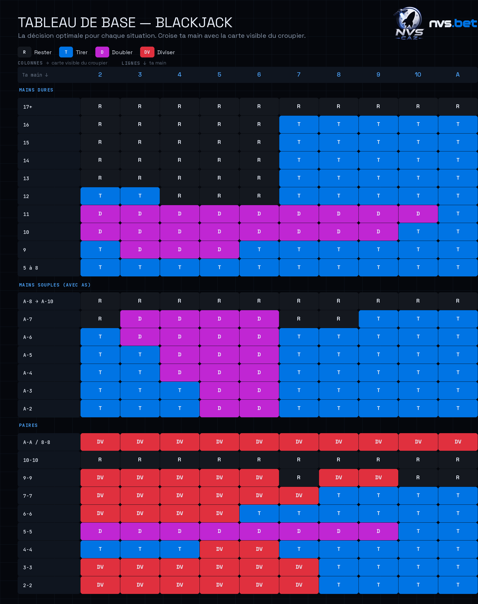Click the red DV Diviser legend badge
This screenshot has height=604, width=478.
(x=147, y=52)
